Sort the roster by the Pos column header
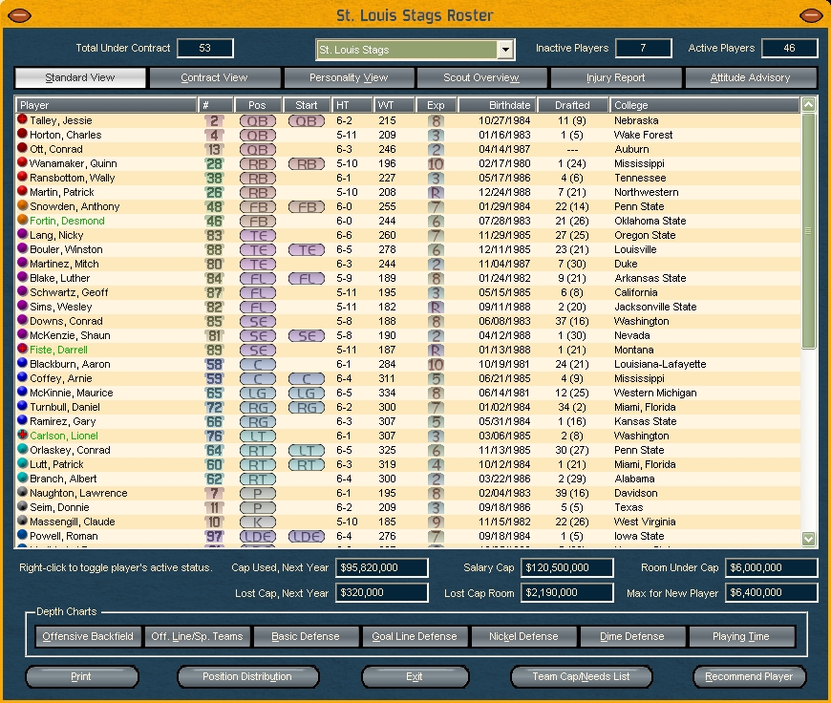831x703 pixels. [256, 105]
